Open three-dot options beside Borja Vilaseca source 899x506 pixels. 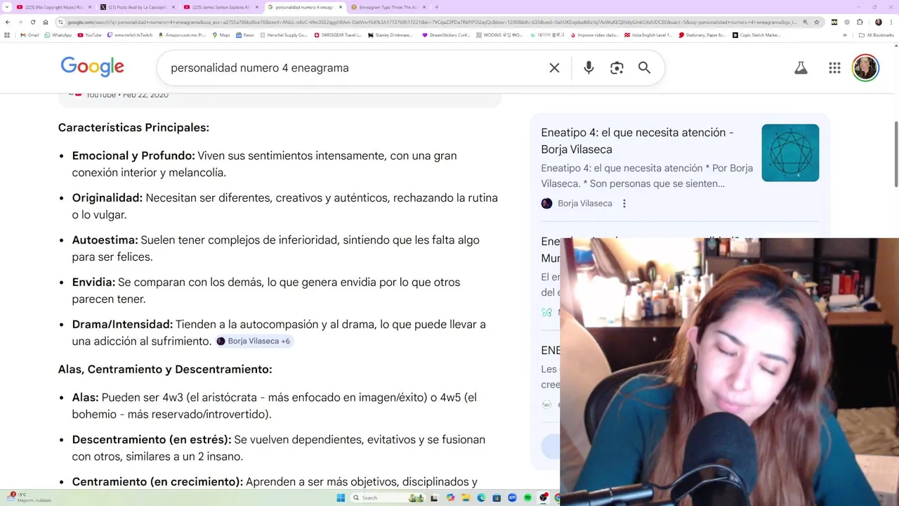click(x=624, y=204)
